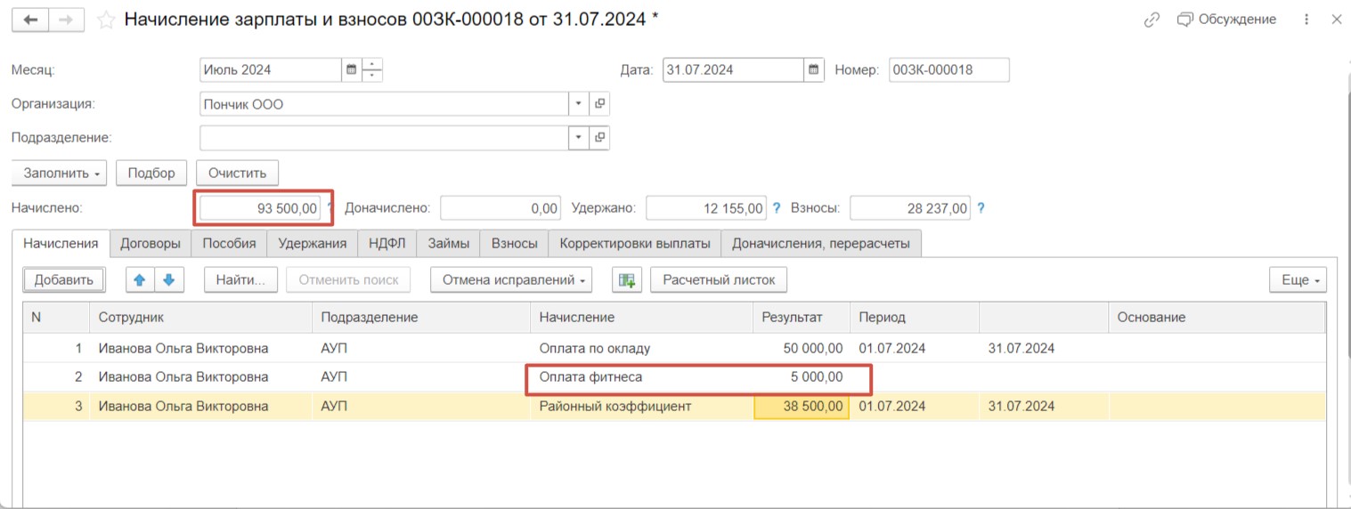Expand the Подразделение dropdown list

[x=579, y=138]
